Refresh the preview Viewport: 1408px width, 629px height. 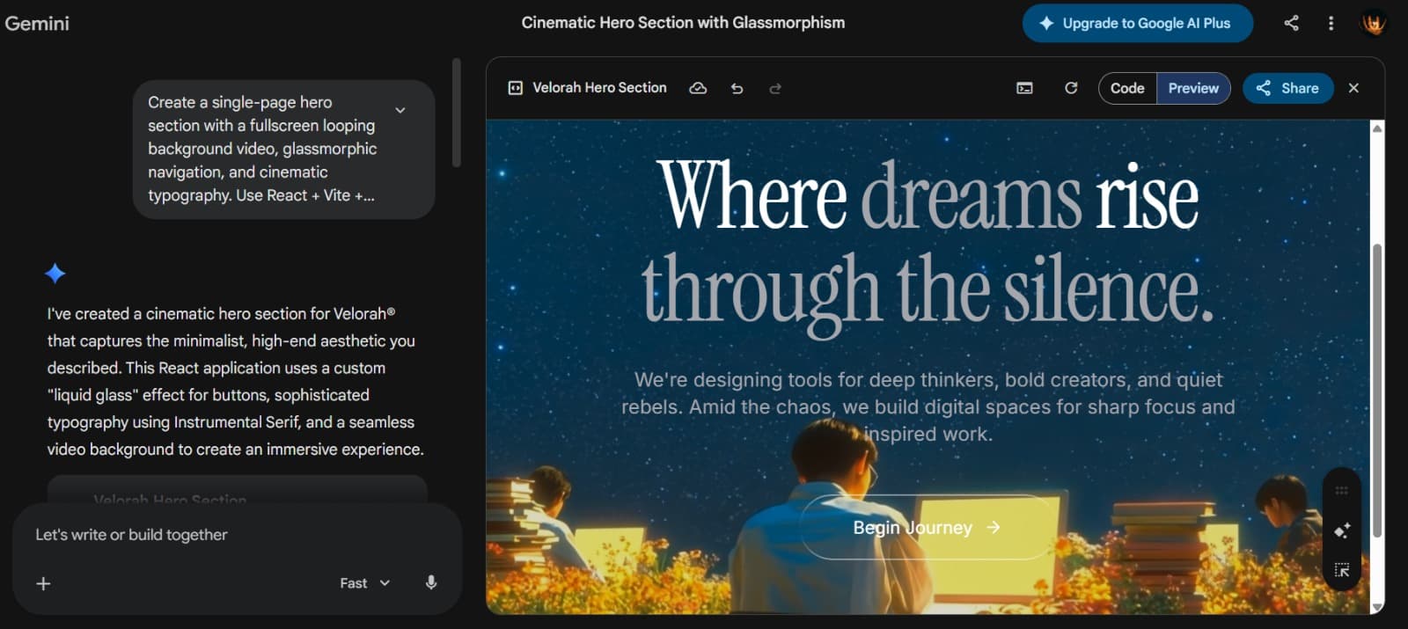click(1071, 88)
